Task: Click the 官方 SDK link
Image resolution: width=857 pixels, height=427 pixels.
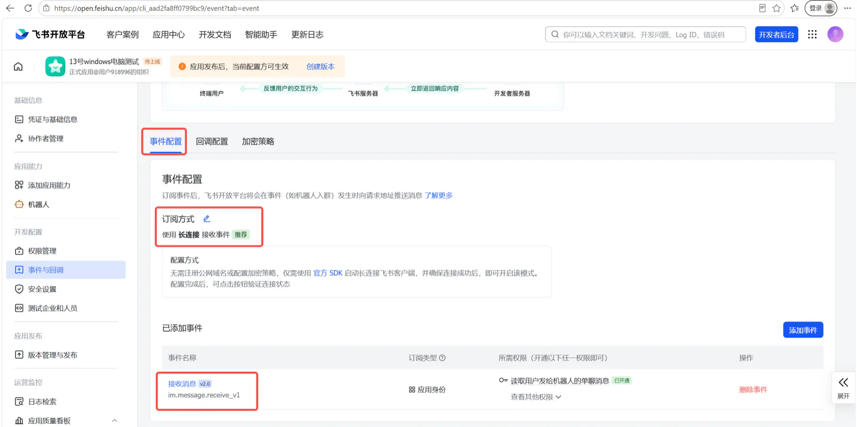Action: coord(328,273)
